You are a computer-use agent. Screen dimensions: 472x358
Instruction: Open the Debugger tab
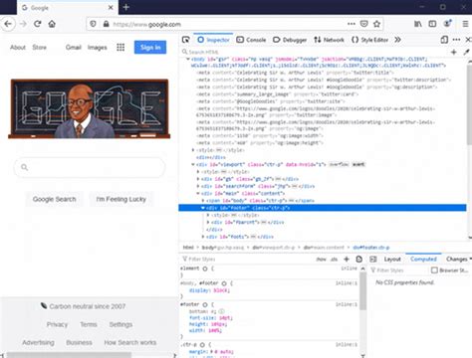(x=290, y=40)
